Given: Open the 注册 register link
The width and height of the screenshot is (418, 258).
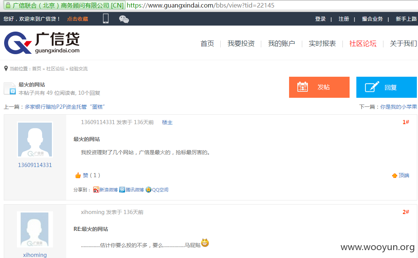Looking at the screenshot, I should click(x=344, y=19).
